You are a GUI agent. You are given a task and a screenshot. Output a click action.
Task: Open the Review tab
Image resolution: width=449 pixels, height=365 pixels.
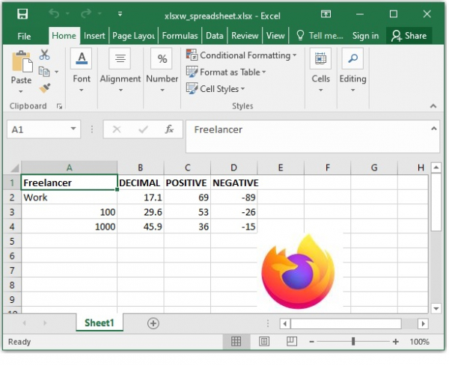245,36
